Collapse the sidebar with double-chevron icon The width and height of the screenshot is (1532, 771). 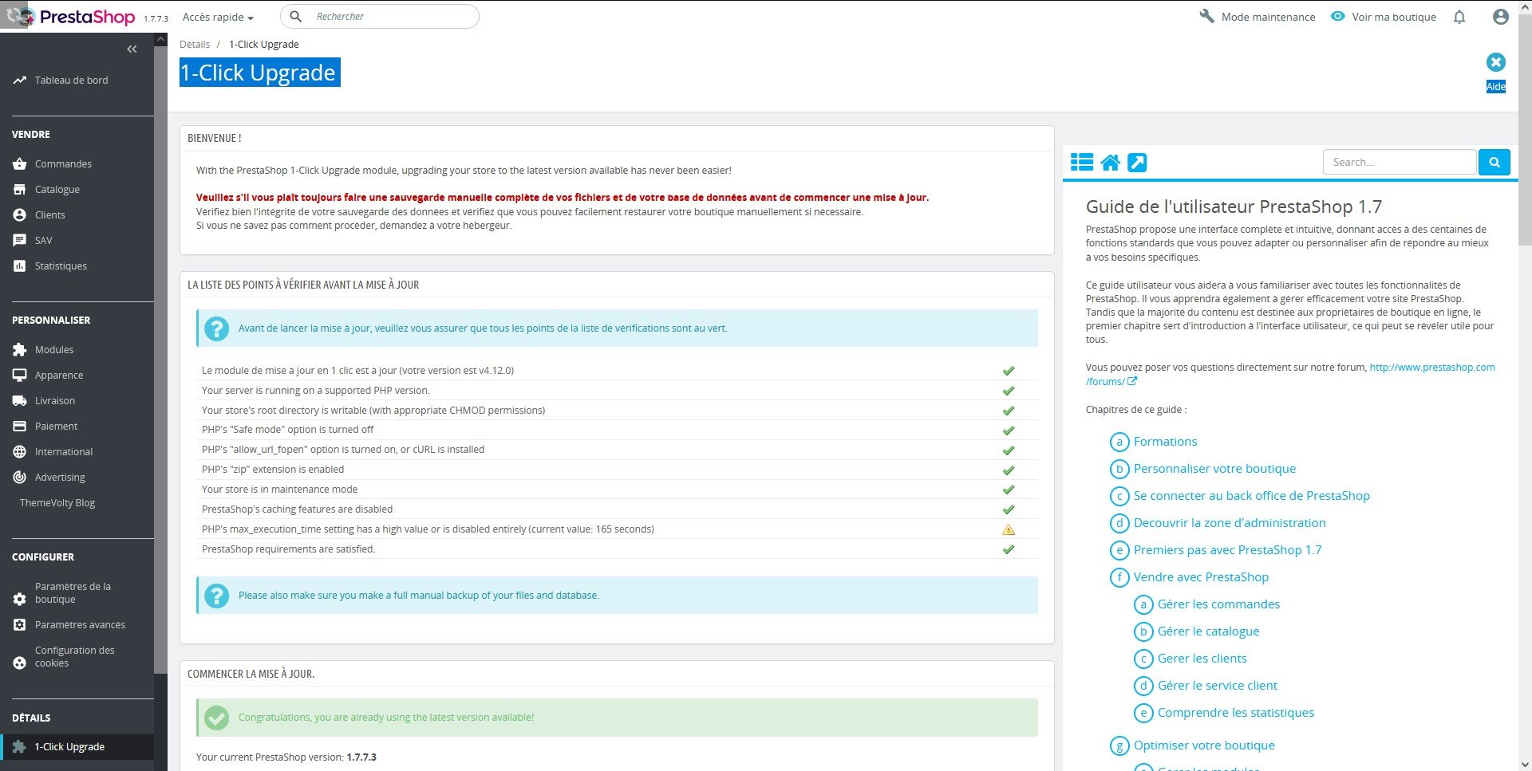pyautogui.click(x=132, y=49)
